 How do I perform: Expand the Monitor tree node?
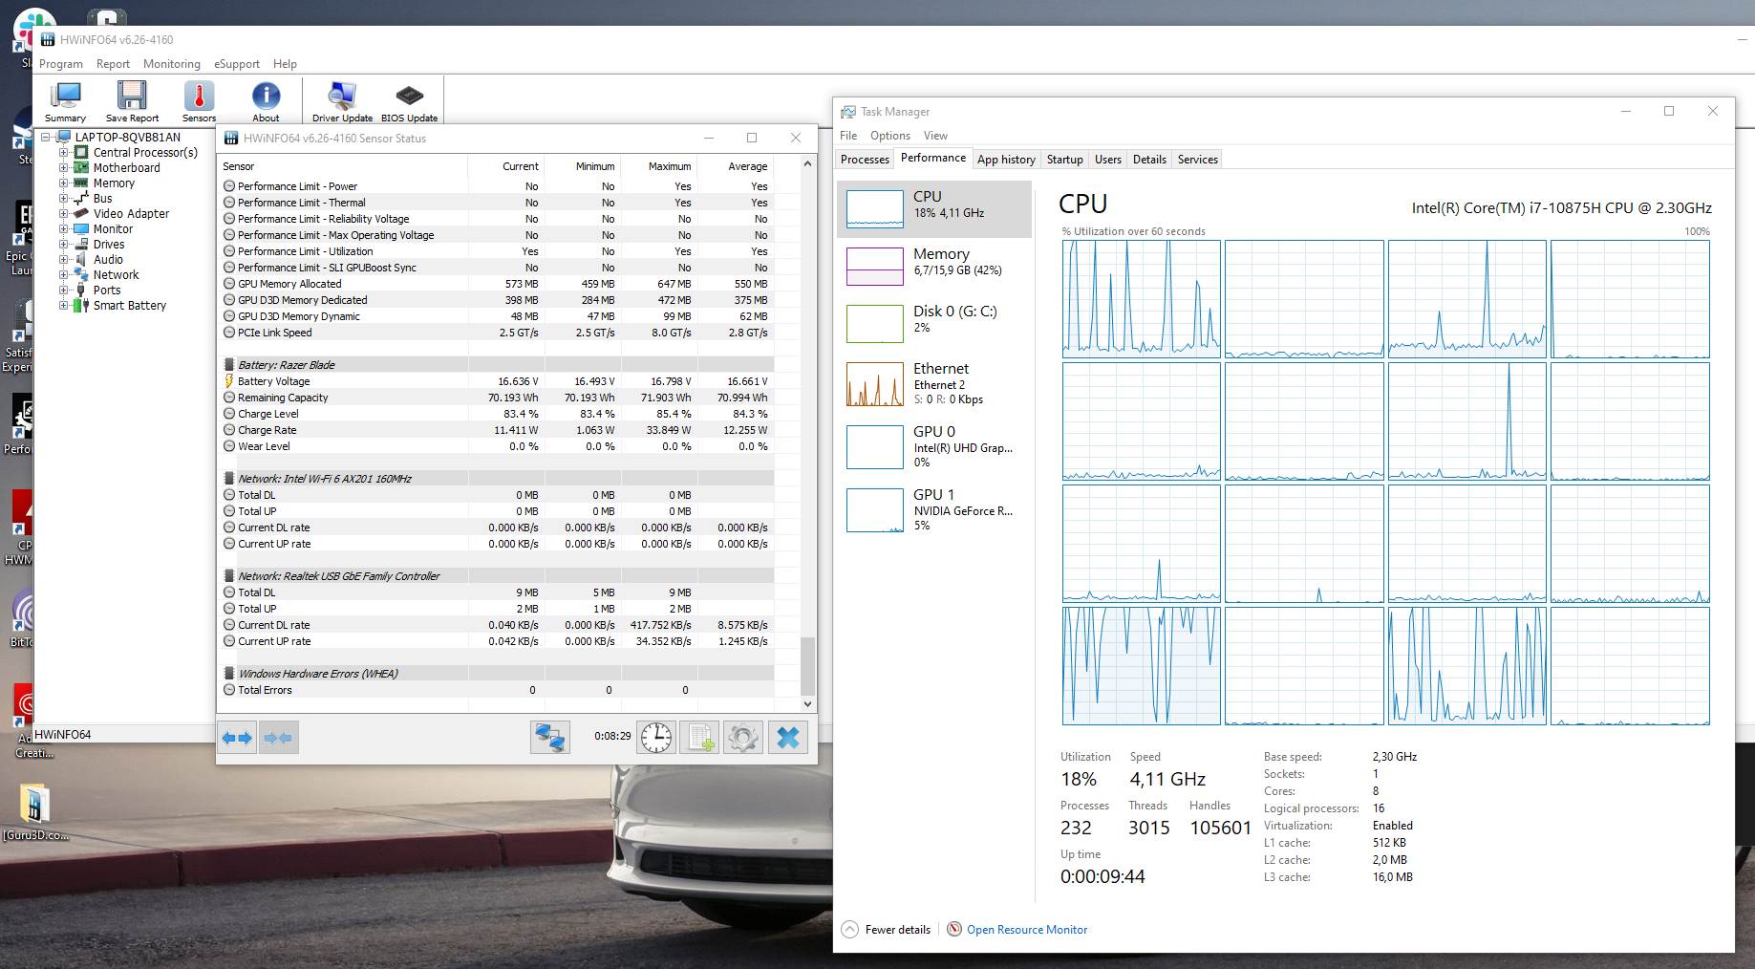(63, 228)
